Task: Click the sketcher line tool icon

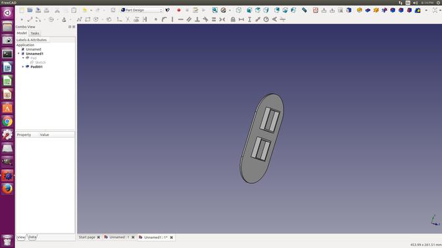Action: 30,20
